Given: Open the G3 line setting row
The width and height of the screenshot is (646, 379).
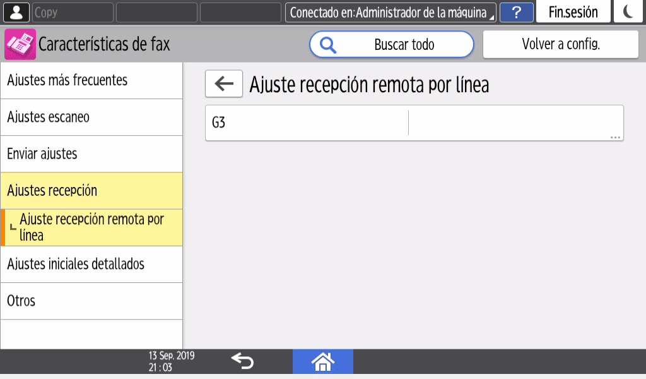Looking at the screenshot, I should (414, 123).
